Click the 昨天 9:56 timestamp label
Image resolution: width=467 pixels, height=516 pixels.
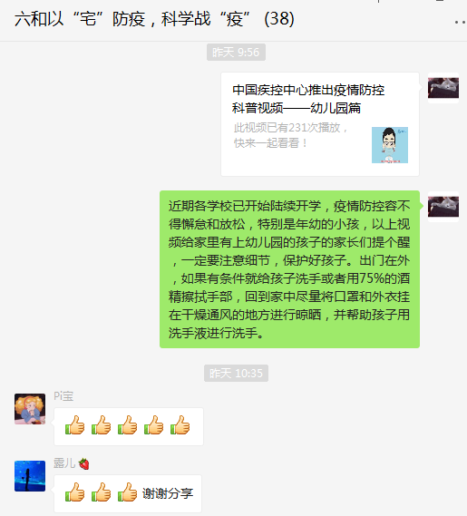(x=236, y=53)
